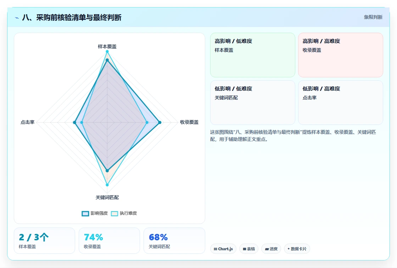Click the 样本覆盖 axis label on radar
The image size is (397, 268).
click(107, 47)
